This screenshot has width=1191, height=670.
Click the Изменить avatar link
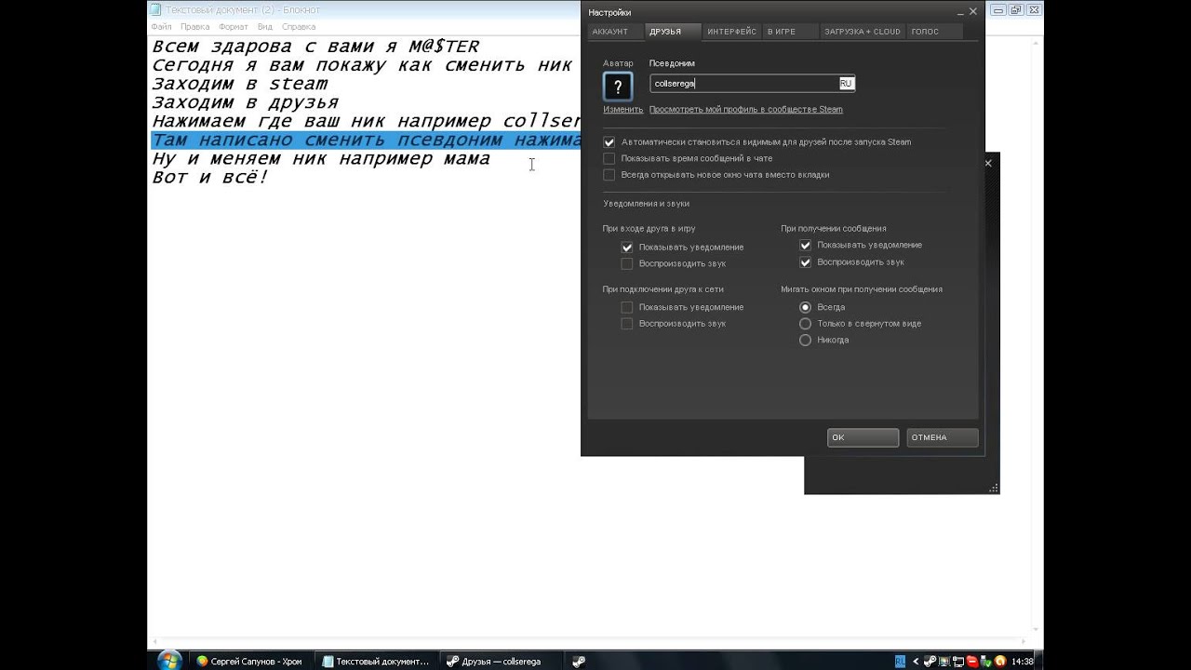pyautogui.click(x=622, y=109)
